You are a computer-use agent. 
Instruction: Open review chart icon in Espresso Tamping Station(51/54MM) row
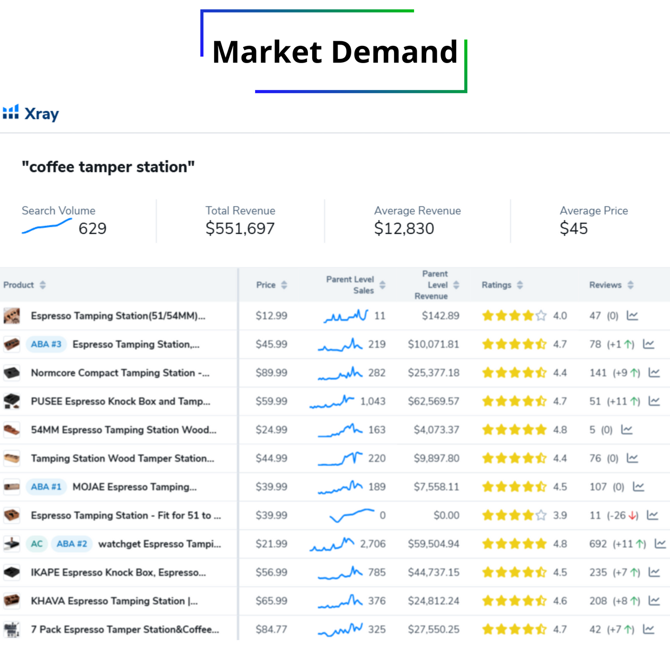[x=632, y=316]
